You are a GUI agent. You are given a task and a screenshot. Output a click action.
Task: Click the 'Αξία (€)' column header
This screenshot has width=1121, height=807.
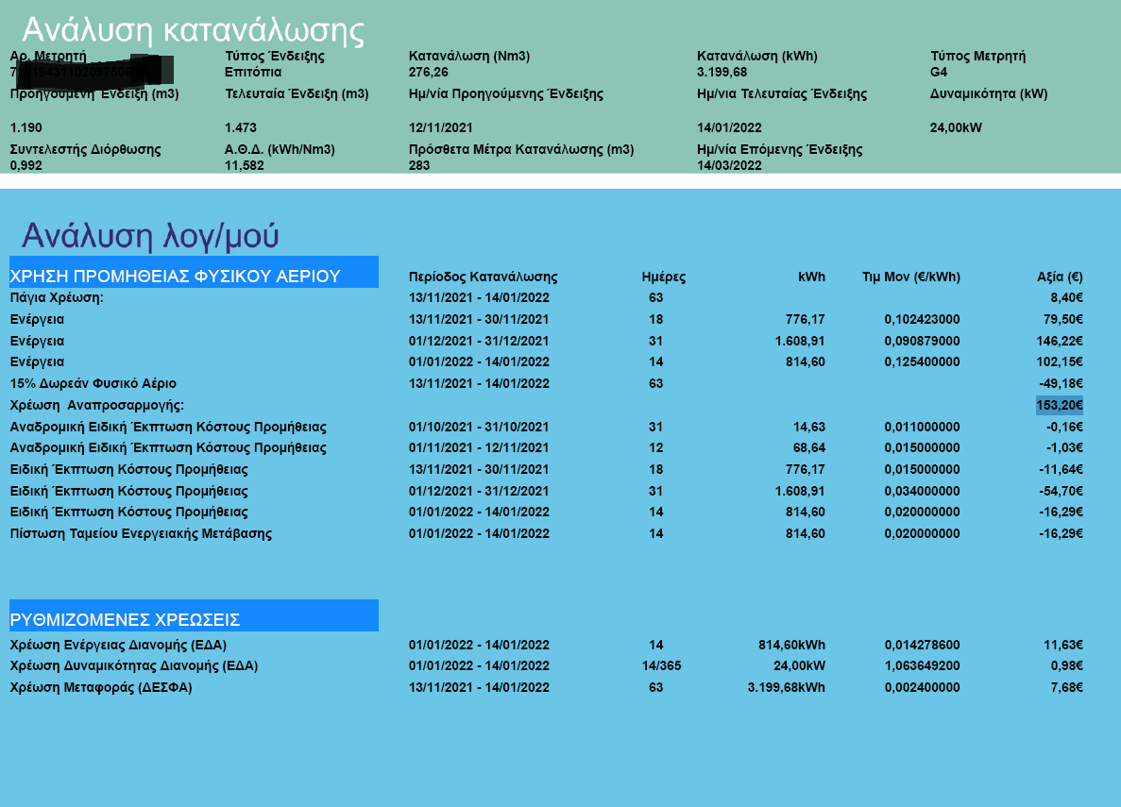pyautogui.click(x=1061, y=277)
